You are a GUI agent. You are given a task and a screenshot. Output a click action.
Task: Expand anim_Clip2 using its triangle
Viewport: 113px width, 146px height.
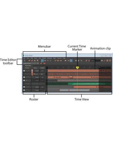click(54, 77)
